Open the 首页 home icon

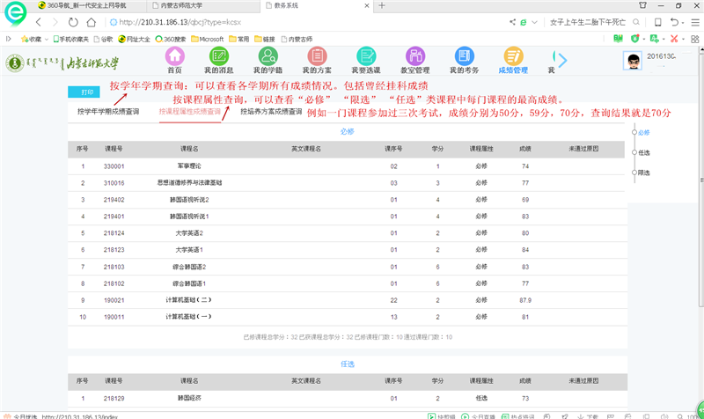[x=174, y=58]
